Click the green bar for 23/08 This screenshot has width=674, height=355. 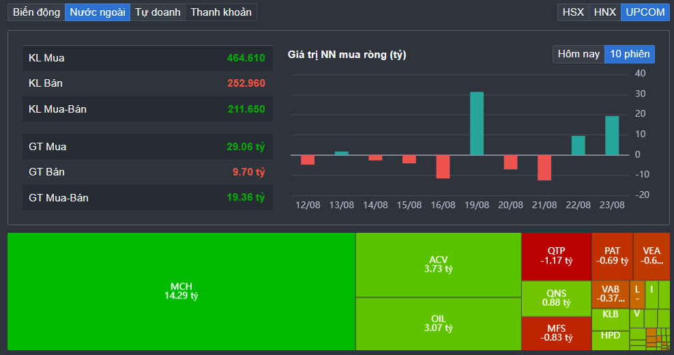tap(612, 135)
